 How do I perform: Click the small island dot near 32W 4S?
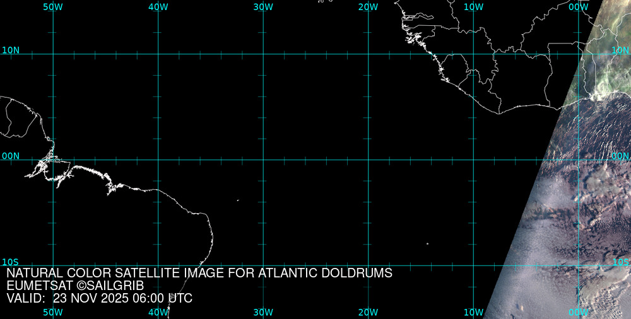tap(238, 200)
